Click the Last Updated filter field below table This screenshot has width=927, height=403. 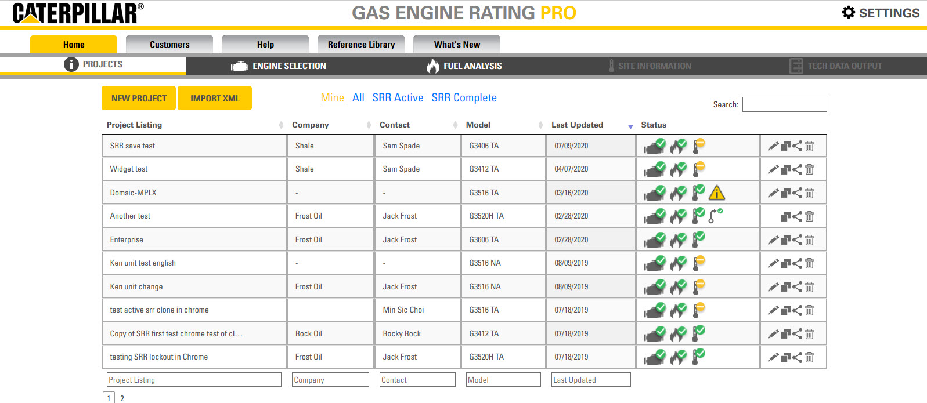pyautogui.click(x=591, y=380)
